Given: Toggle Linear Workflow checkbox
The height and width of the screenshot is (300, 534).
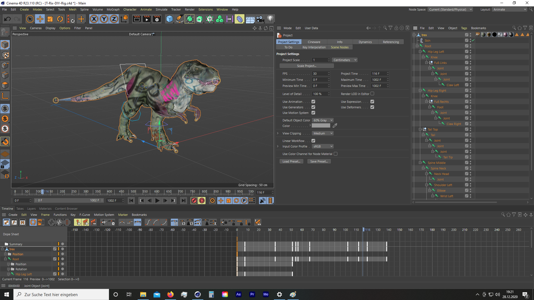Looking at the screenshot, I should tap(313, 141).
